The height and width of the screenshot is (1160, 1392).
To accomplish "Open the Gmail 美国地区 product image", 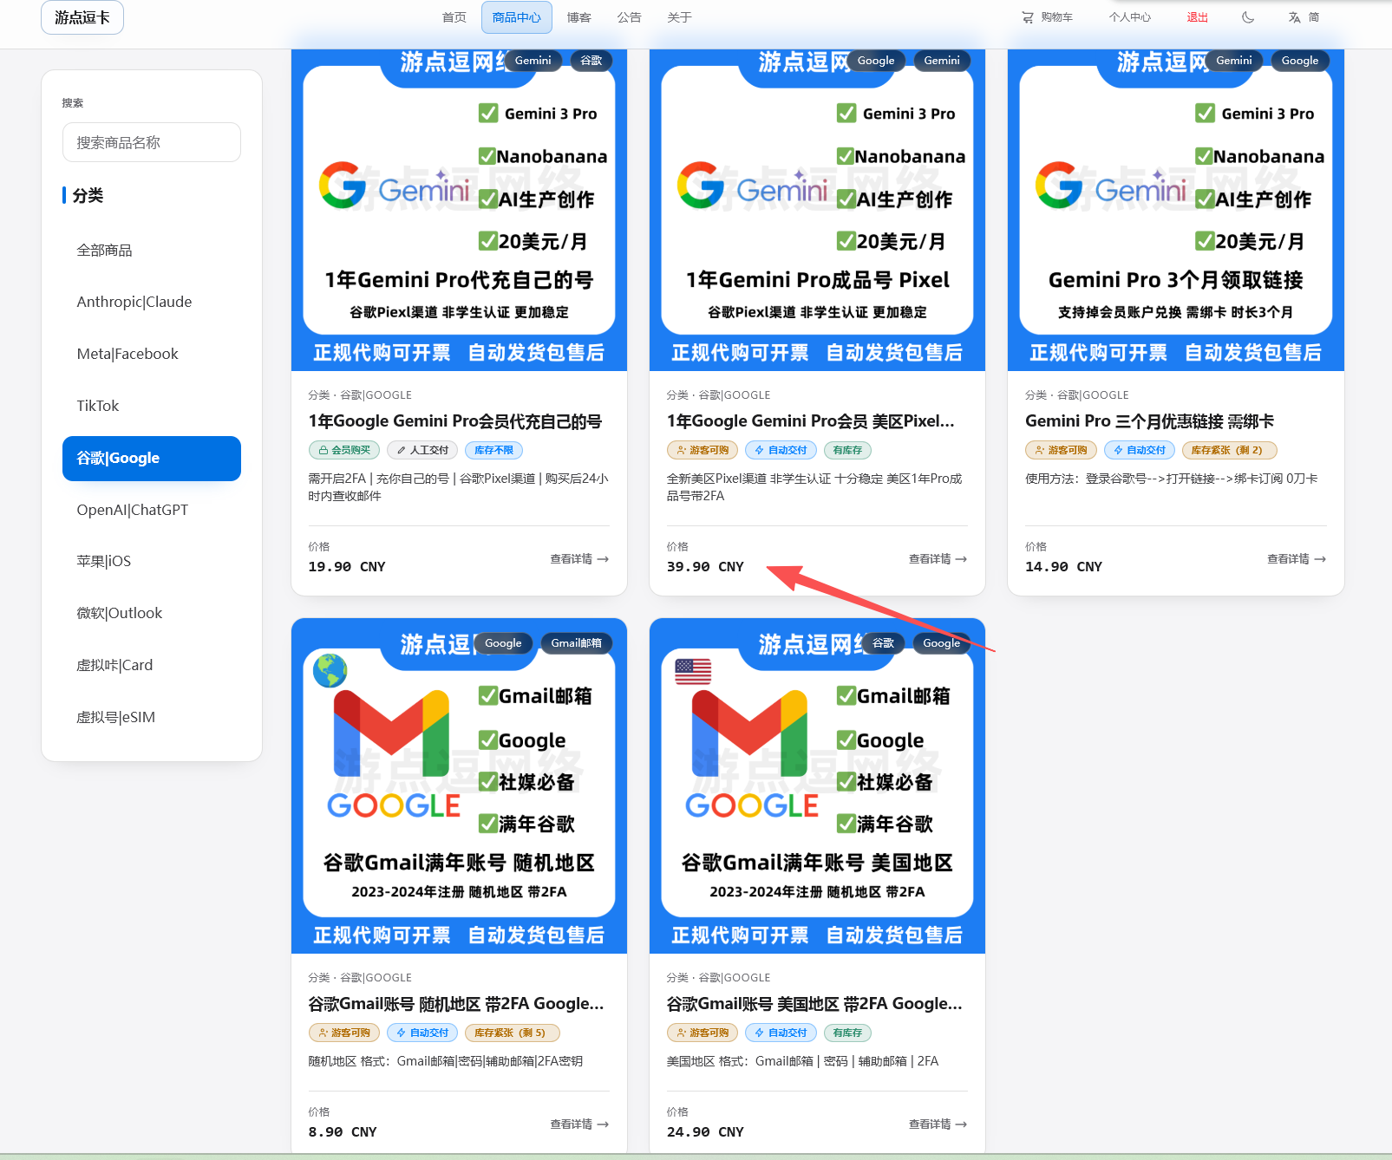I will click(817, 785).
